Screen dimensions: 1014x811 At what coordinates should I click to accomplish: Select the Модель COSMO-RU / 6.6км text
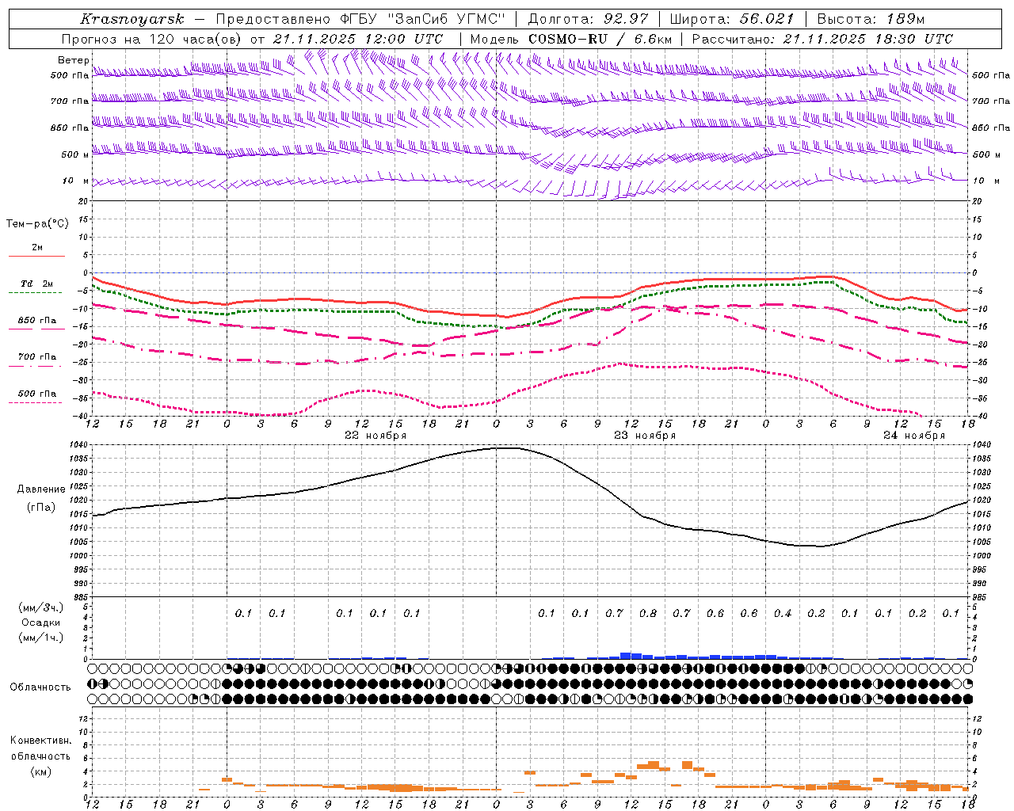point(571,39)
